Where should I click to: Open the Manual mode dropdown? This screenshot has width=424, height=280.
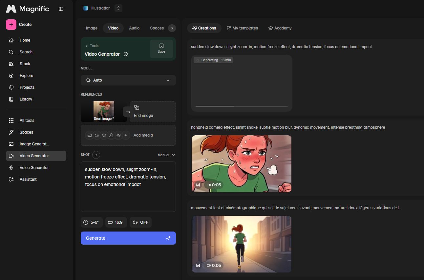pyautogui.click(x=166, y=155)
